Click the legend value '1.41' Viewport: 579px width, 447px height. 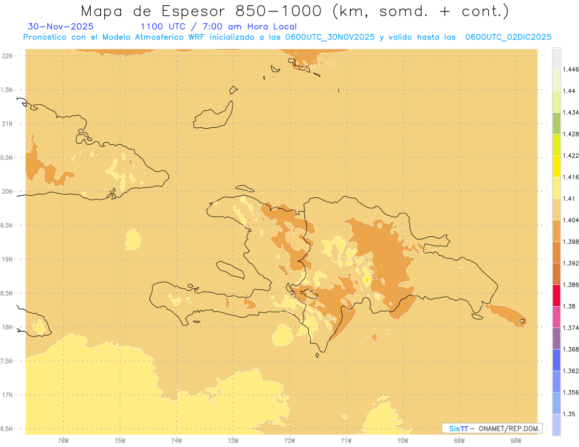pyautogui.click(x=569, y=198)
